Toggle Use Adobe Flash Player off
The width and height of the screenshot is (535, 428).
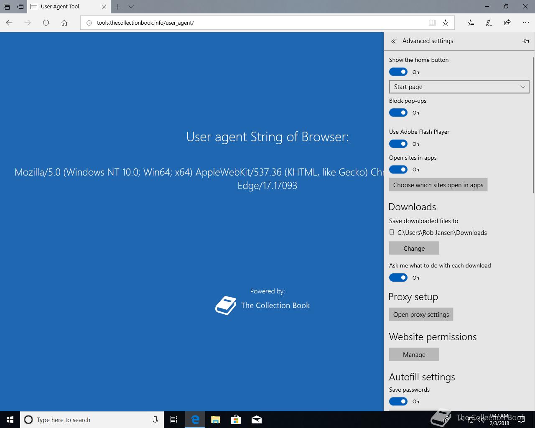tap(398, 144)
